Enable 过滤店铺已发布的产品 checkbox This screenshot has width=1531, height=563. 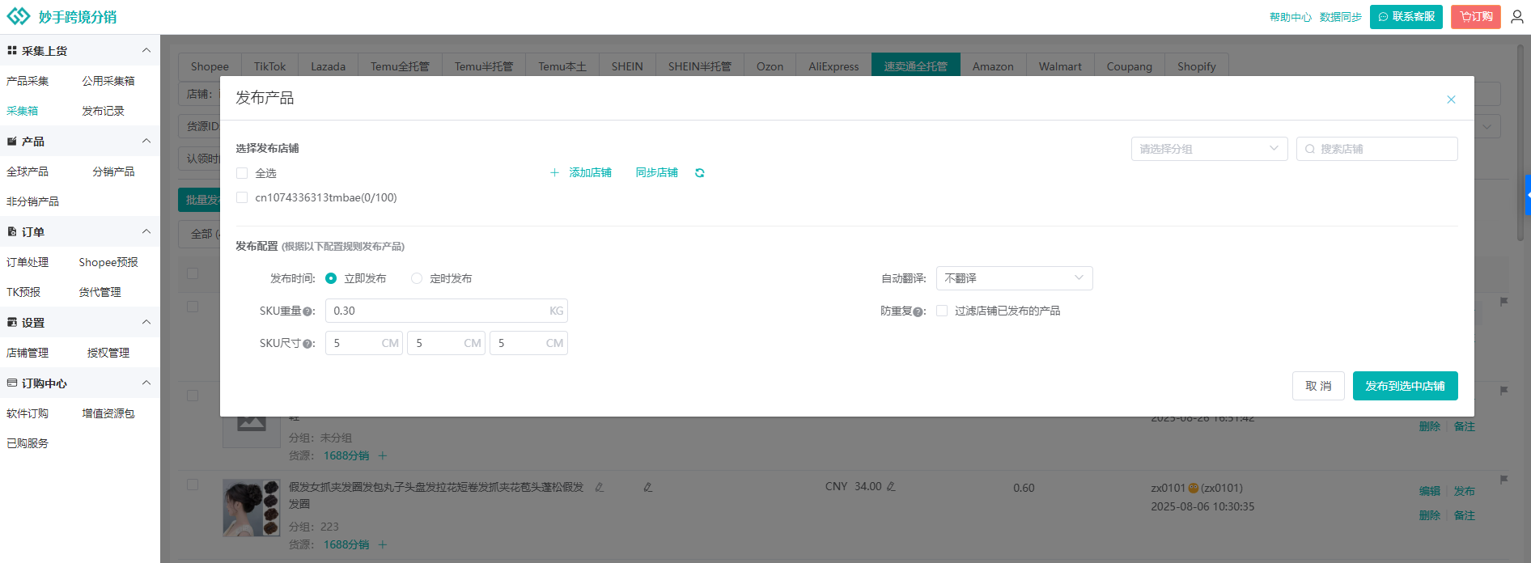[x=942, y=311]
